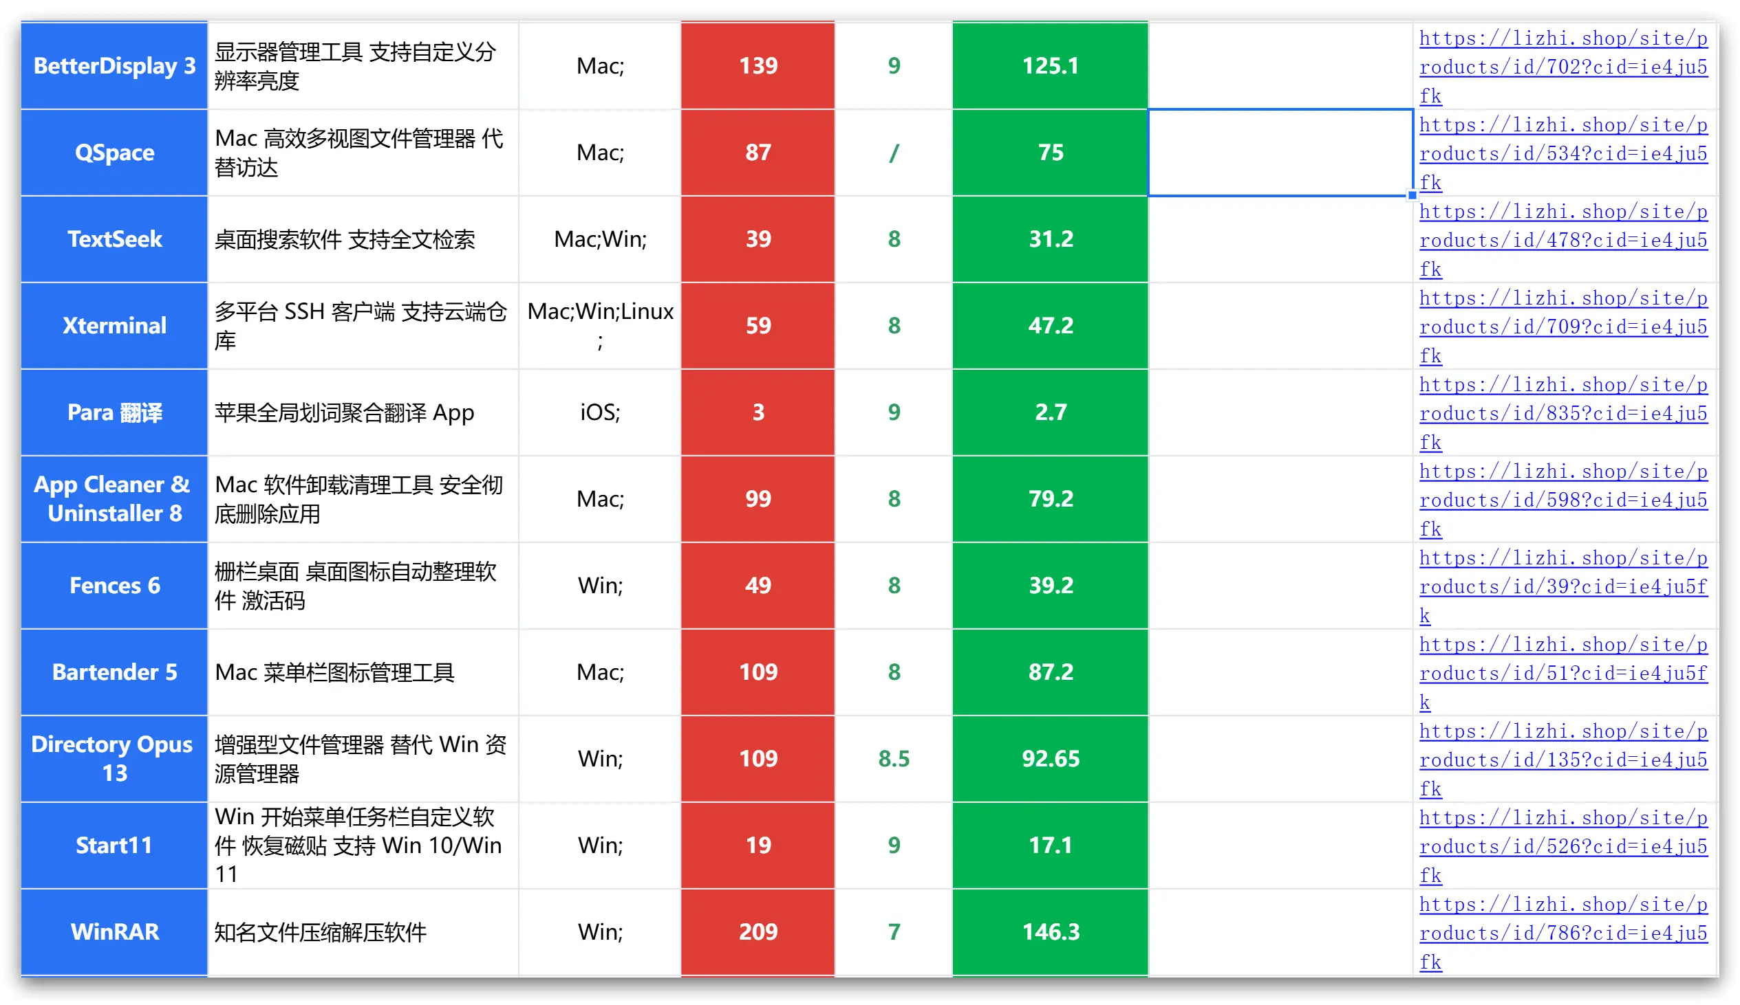Click the description 桌面搜索软件 支持全文检索
Viewport: 1740px width, 1005px height.
363,239
